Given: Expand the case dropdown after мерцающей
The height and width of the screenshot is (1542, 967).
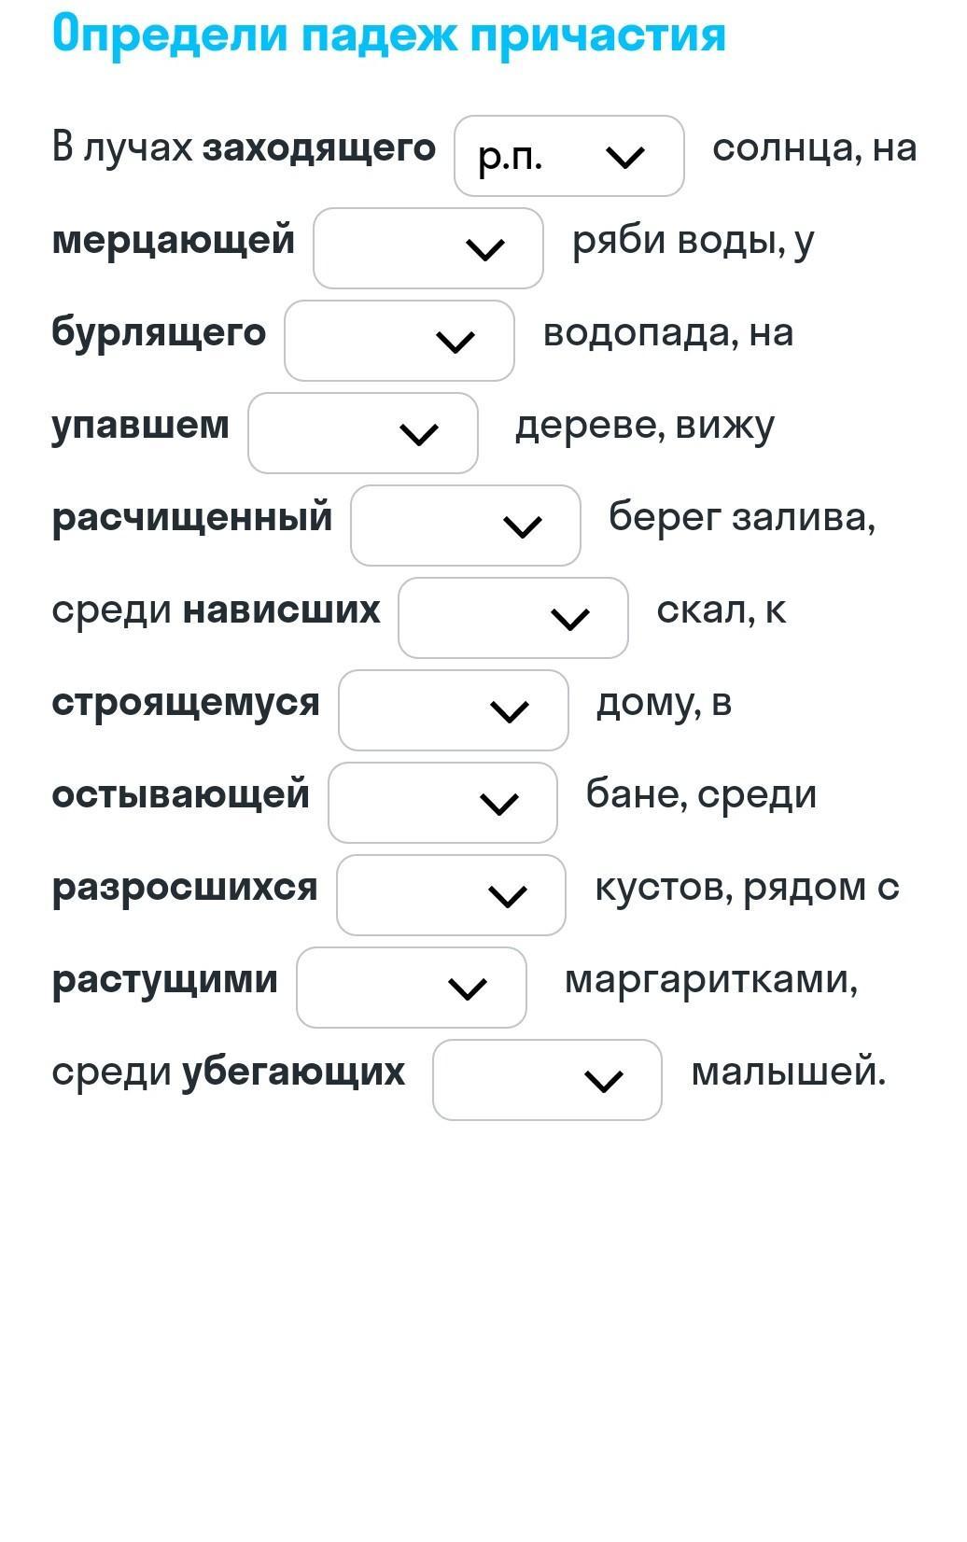Looking at the screenshot, I should (x=427, y=248).
